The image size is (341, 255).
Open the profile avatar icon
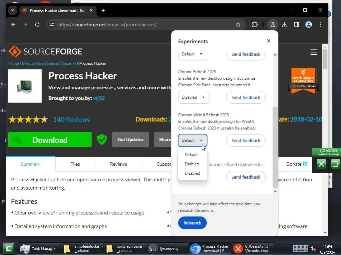(x=309, y=25)
